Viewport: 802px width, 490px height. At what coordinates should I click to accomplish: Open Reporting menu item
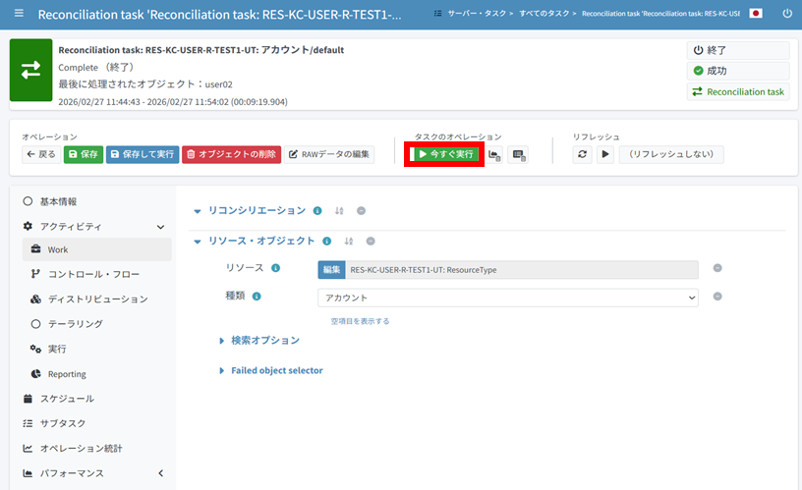click(x=67, y=374)
